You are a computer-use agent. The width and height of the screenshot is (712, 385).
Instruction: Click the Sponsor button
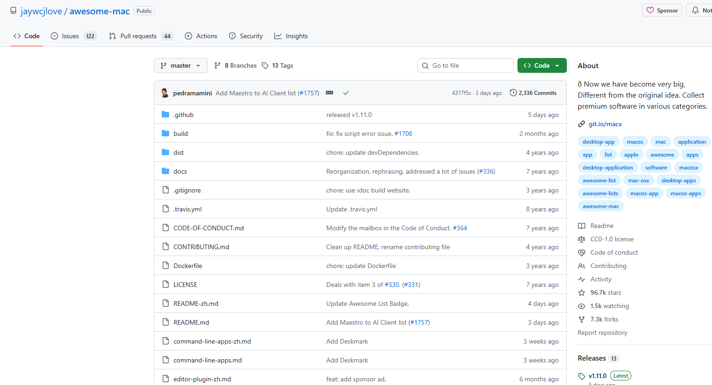click(x=662, y=10)
